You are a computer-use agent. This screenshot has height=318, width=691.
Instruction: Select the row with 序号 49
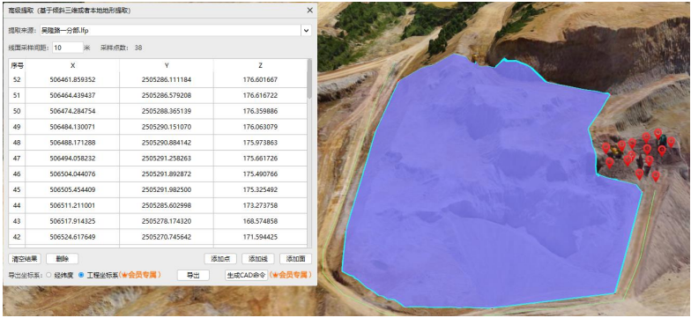[158, 127]
